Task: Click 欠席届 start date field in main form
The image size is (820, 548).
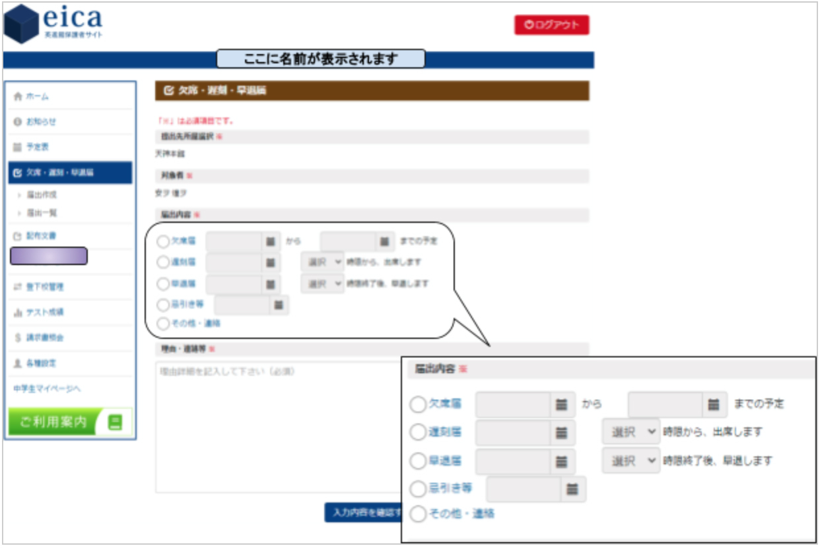Action: point(234,241)
